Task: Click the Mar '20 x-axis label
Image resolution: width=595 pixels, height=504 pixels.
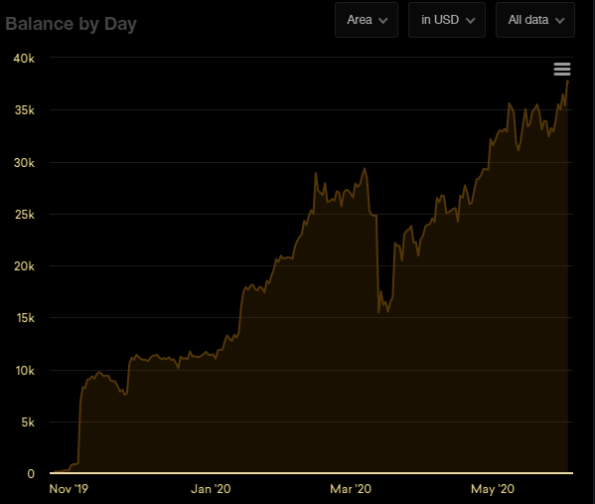Action: coord(351,489)
